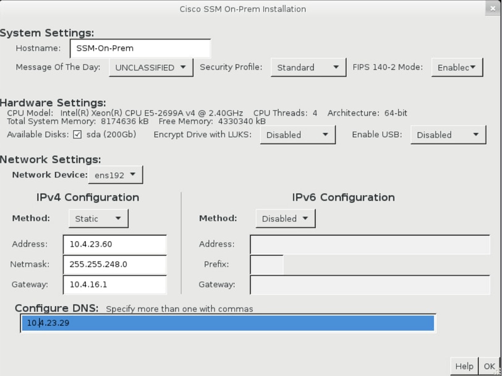Image resolution: width=502 pixels, height=376 pixels.
Task: Open the Security Profile dropdown
Action: click(x=308, y=67)
